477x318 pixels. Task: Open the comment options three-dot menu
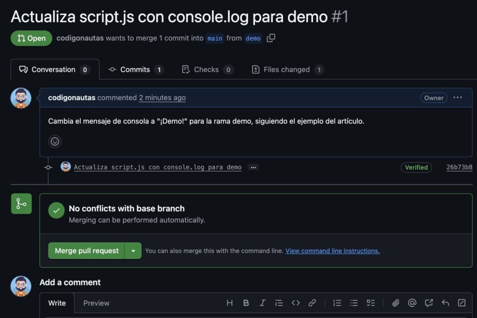457,97
